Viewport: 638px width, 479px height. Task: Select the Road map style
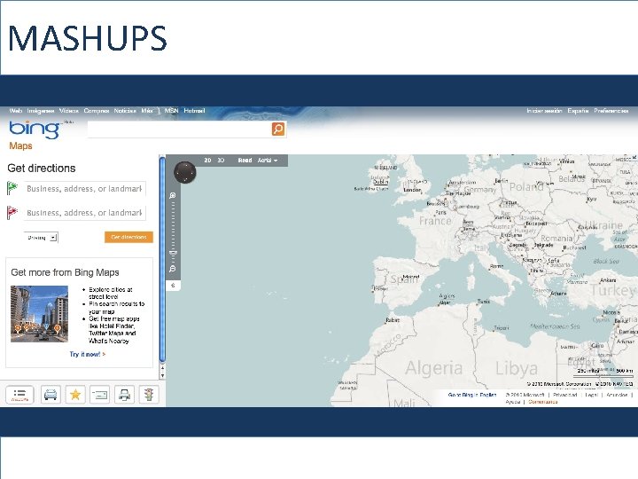(245, 161)
